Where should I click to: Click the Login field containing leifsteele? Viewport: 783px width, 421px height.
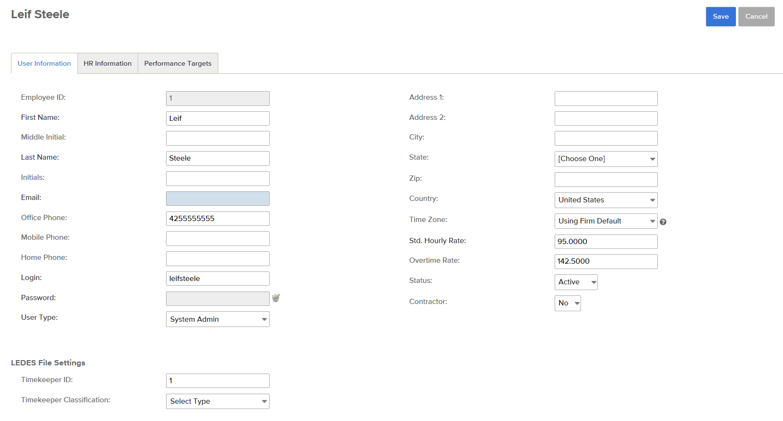[x=218, y=279]
